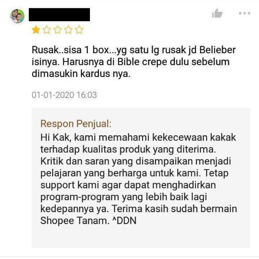Click the seller reply starting Hi Kak
This screenshot has height=259, width=259.
(139, 179)
